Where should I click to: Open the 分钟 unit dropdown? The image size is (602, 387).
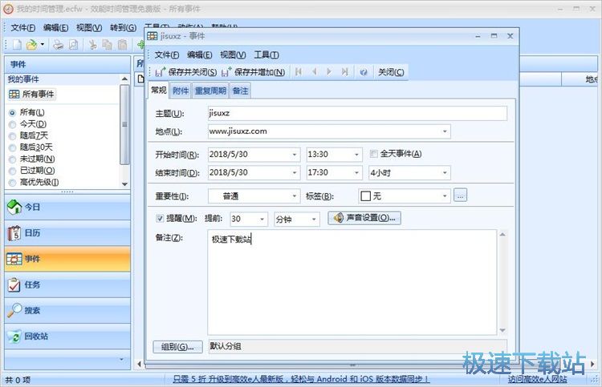click(x=314, y=220)
